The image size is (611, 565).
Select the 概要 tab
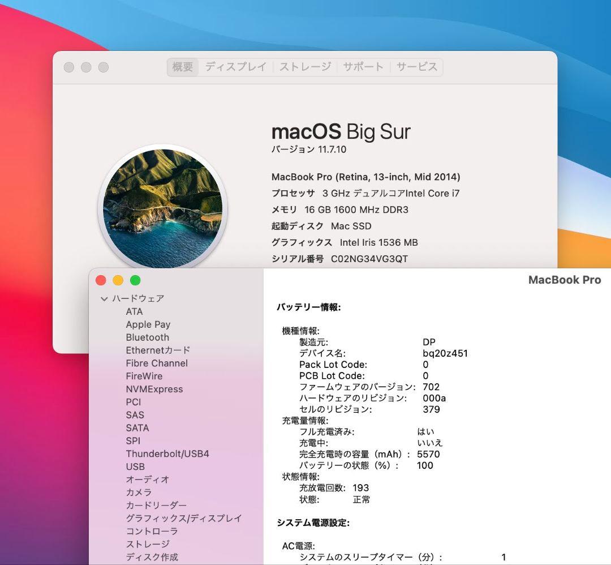click(182, 66)
